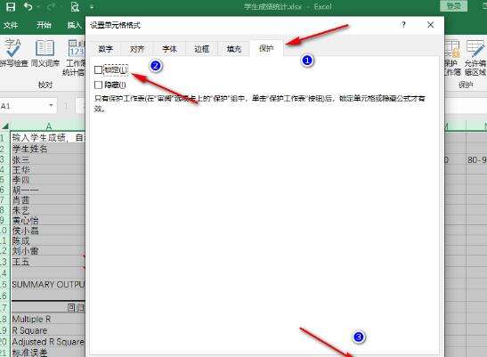Click the dialog help question mark button

[x=403, y=25]
